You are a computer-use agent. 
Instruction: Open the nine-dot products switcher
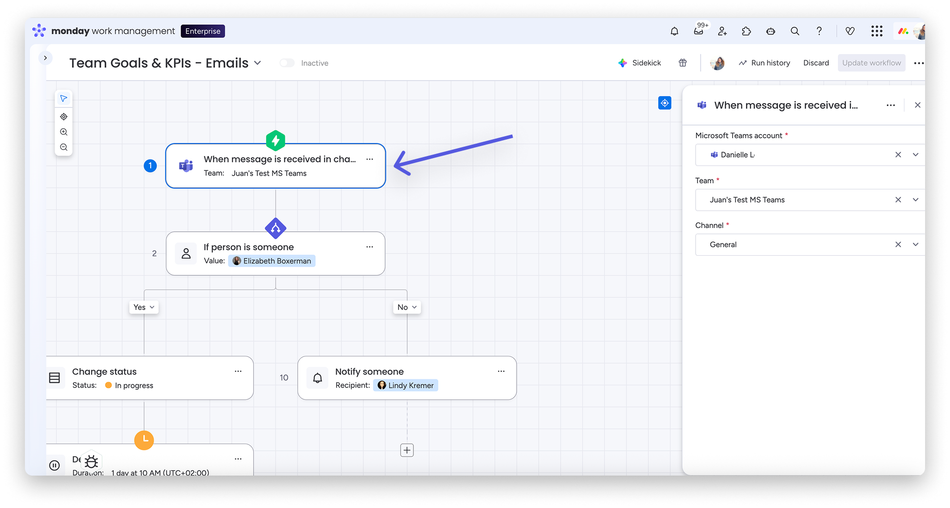pos(877,31)
